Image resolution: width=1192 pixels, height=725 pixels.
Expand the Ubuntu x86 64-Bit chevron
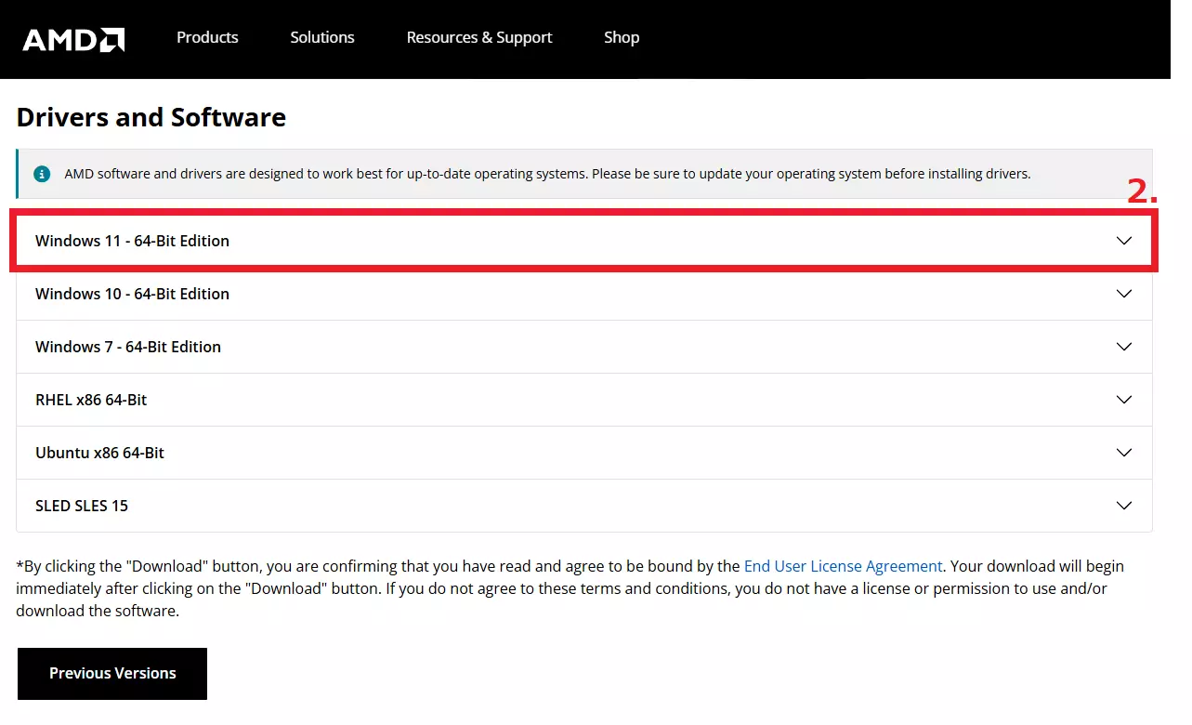tap(1124, 453)
